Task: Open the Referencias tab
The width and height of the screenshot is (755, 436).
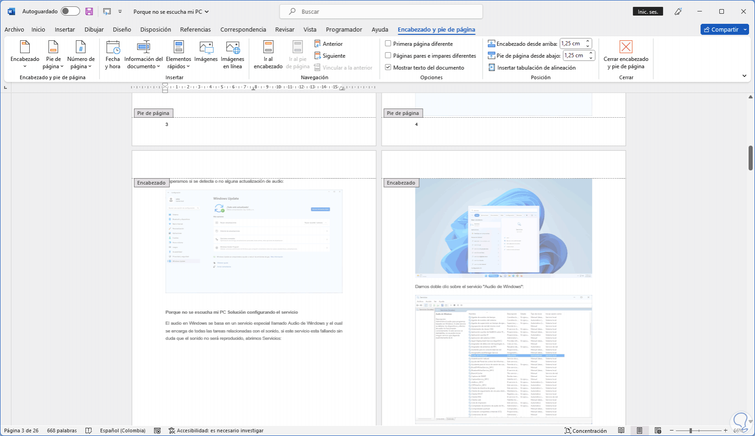Action: (x=195, y=30)
